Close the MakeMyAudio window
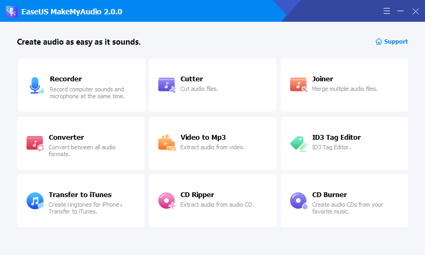This screenshot has width=425, height=255. [415, 11]
